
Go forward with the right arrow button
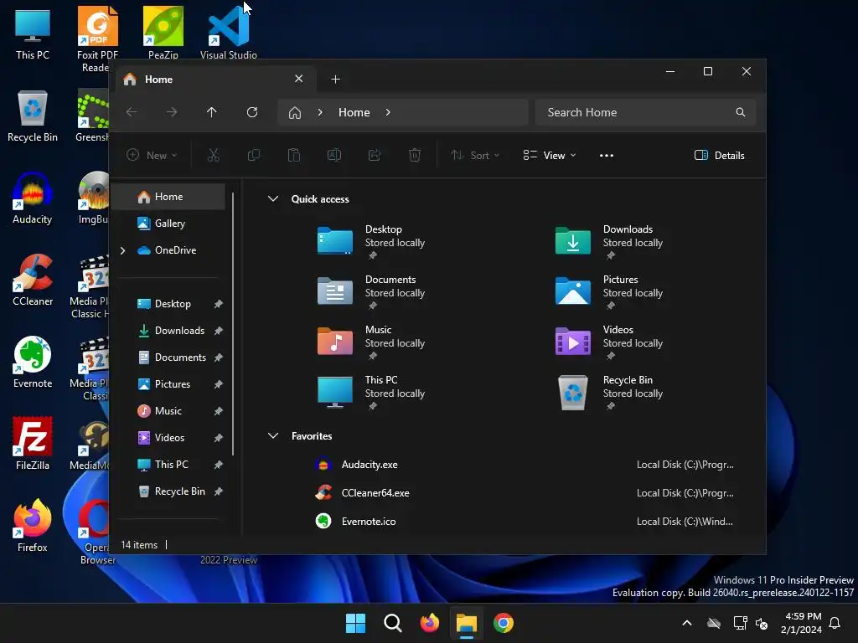tap(172, 112)
